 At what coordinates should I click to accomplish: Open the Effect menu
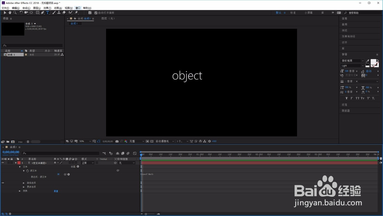pos(47,8)
